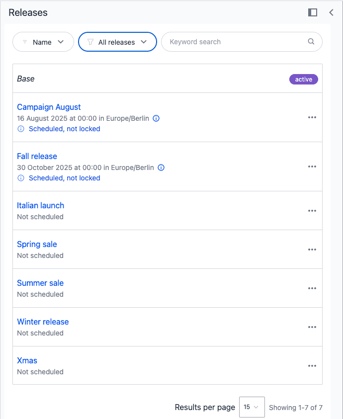Image resolution: width=343 pixels, height=419 pixels.
Task: Open more options for Fall release
Action: tap(312, 167)
